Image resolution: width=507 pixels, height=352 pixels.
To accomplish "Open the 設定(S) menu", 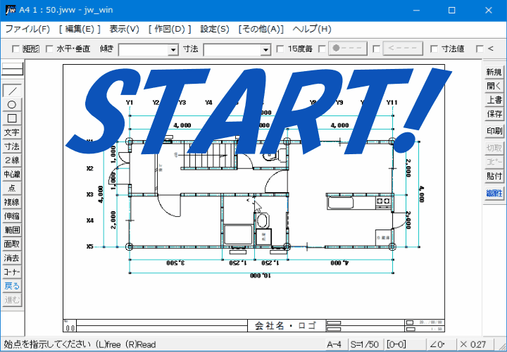I will 215,29.
